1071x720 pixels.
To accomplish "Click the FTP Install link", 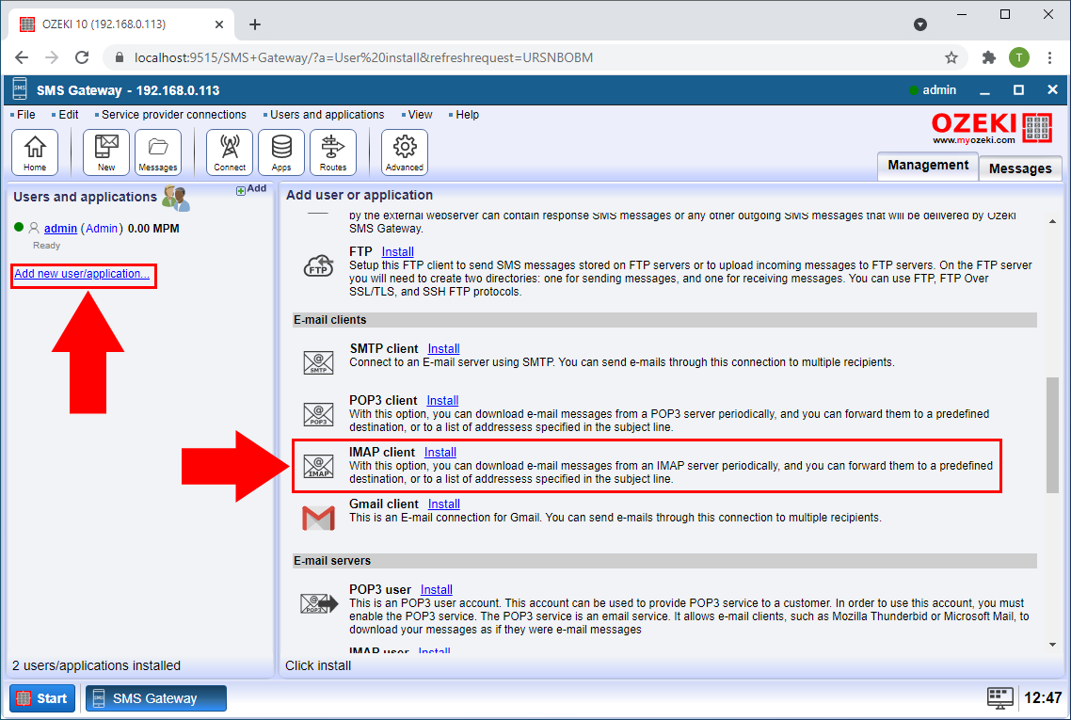I will tap(397, 251).
